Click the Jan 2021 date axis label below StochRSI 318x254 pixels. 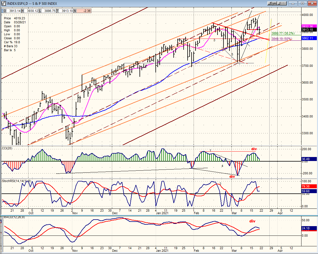point(162,213)
